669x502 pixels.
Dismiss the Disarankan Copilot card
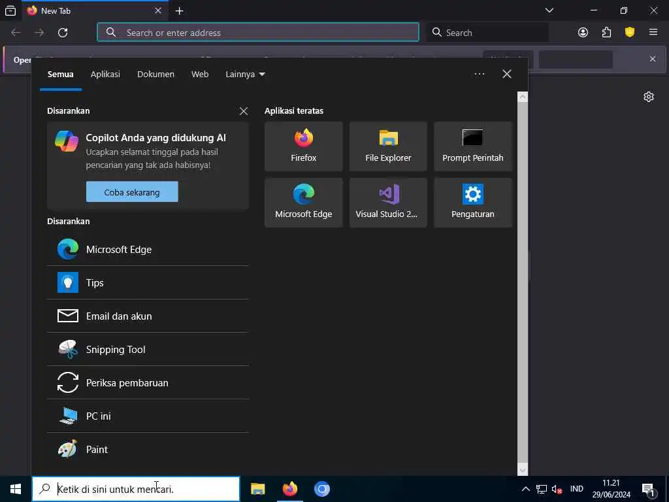coord(244,111)
